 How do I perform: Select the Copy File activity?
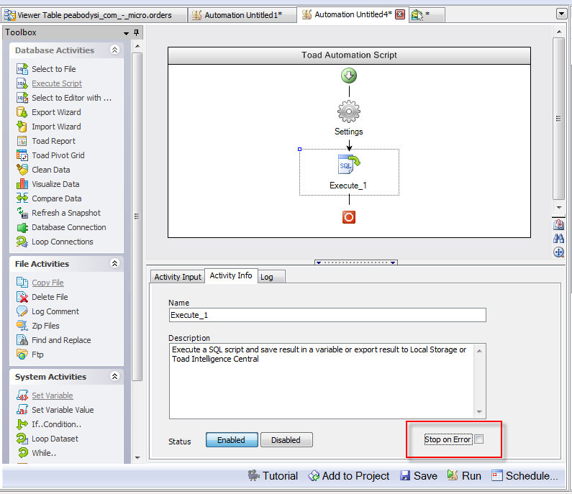pyautogui.click(x=40, y=283)
